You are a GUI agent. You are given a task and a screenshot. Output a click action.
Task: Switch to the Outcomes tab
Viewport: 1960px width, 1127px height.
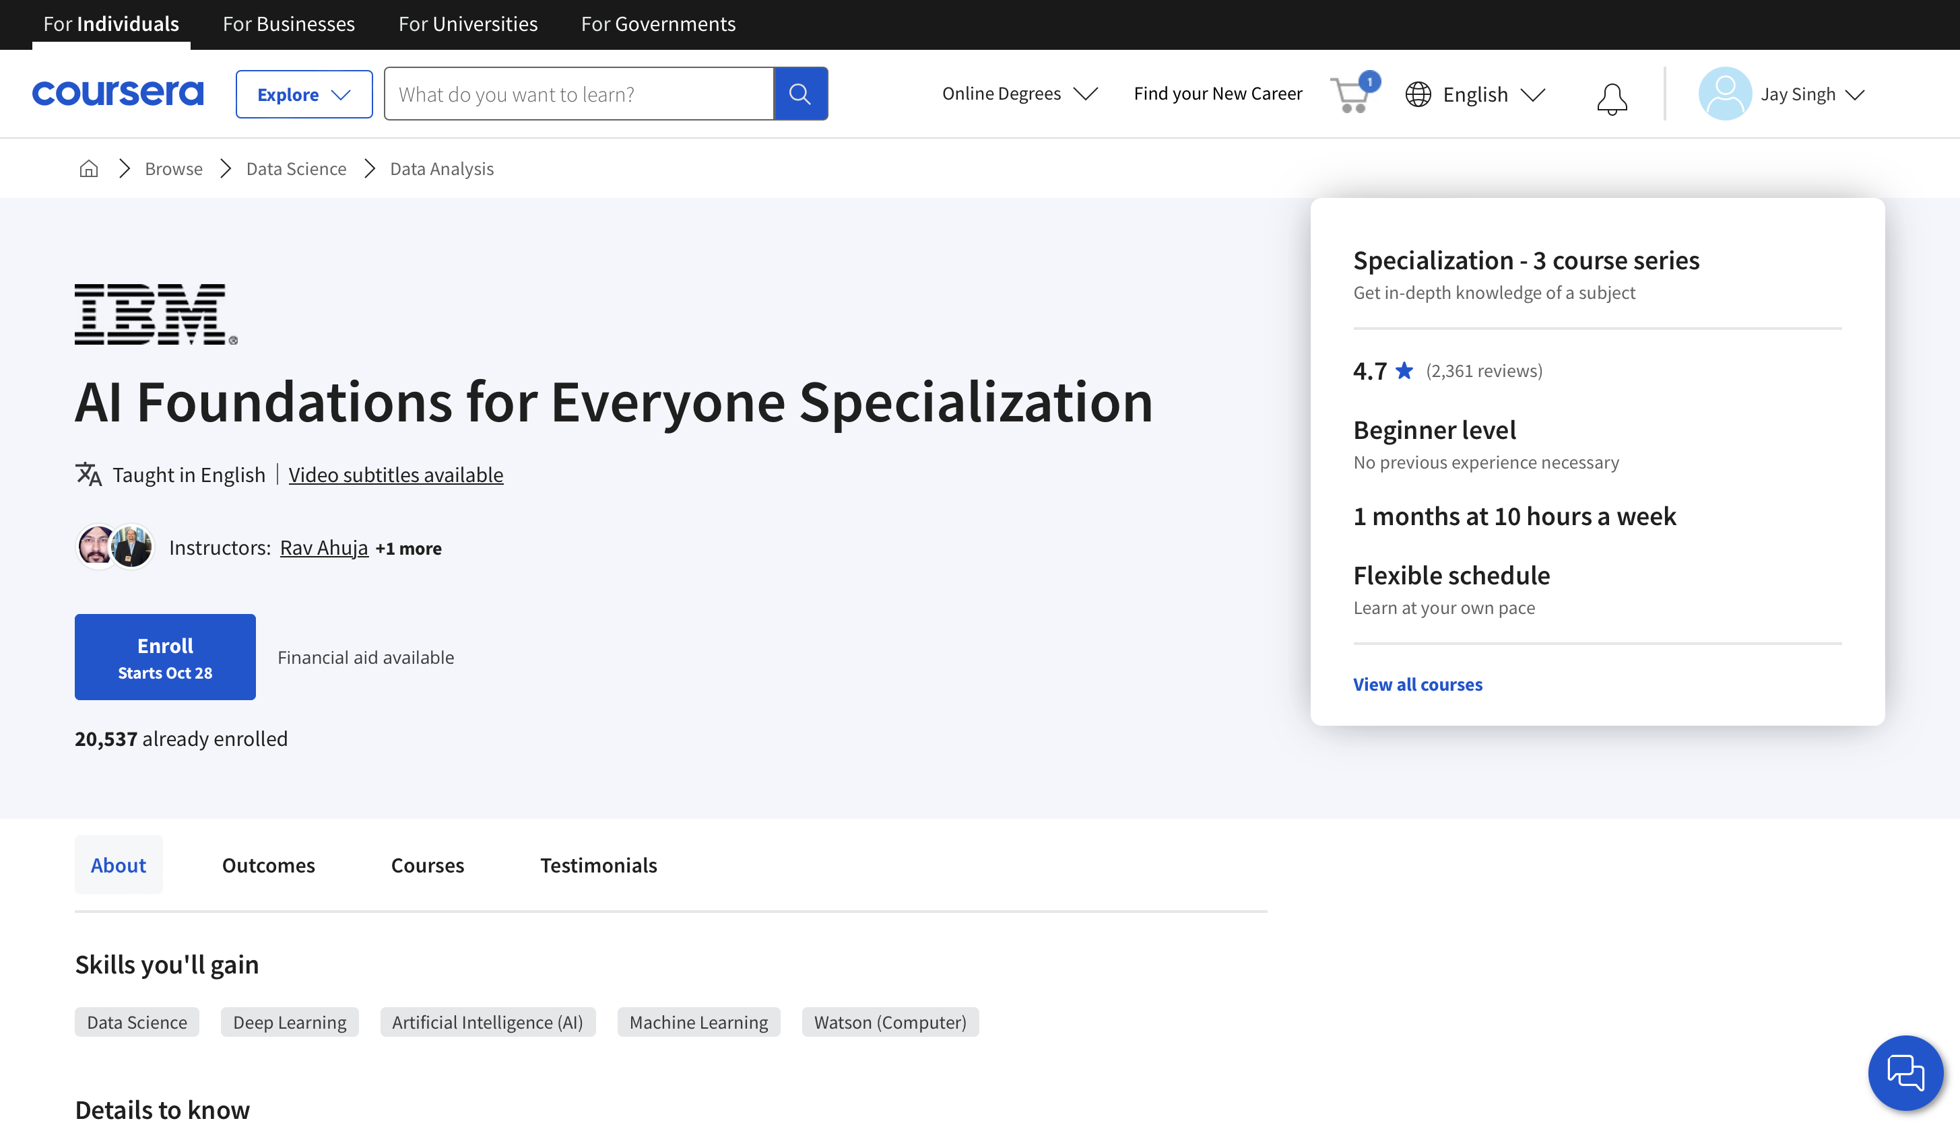(x=268, y=864)
